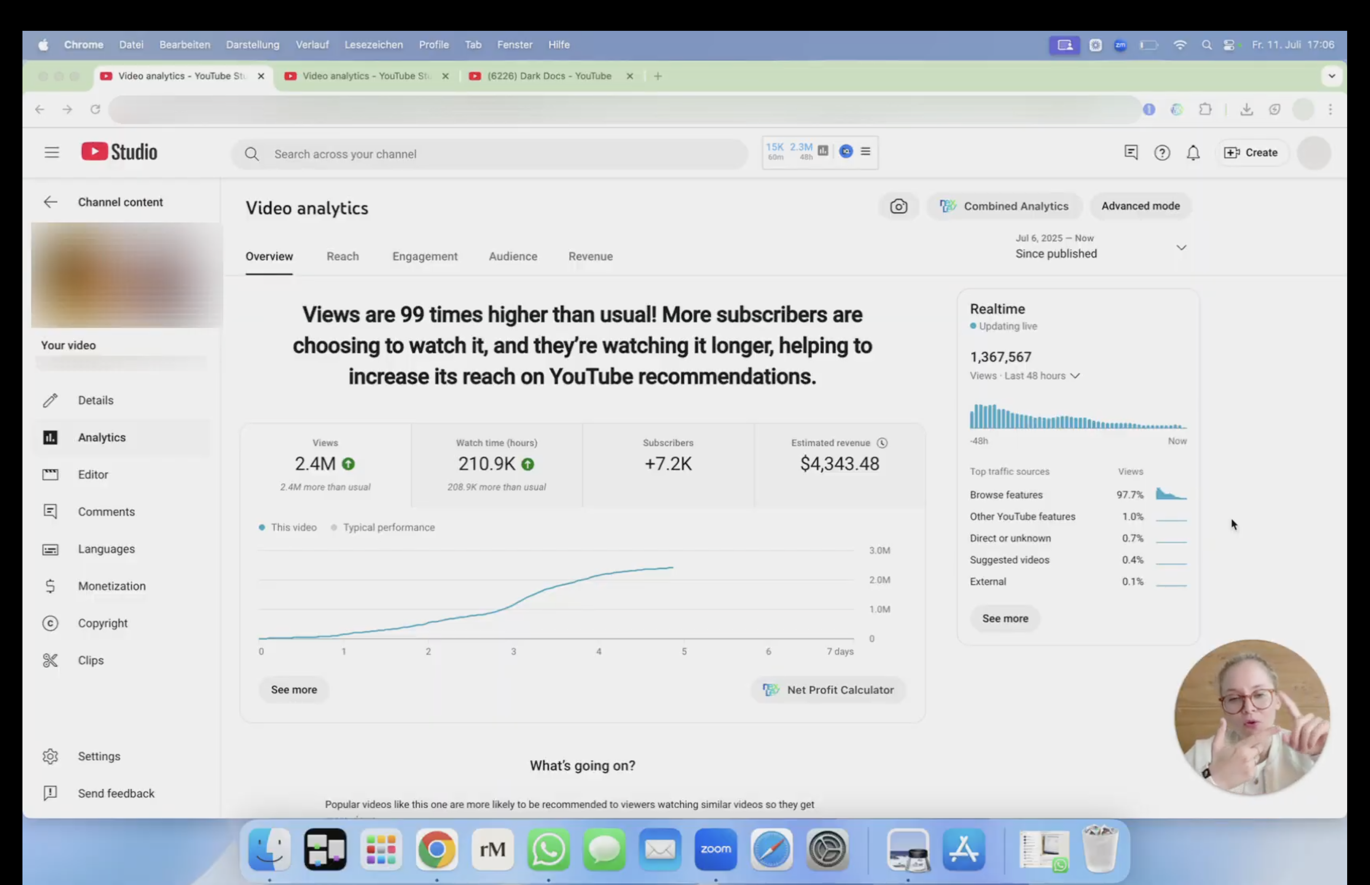Click the extension bar chart icon in the header
Viewport: 1370px width, 885px height.
pyautogui.click(x=823, y=151)
